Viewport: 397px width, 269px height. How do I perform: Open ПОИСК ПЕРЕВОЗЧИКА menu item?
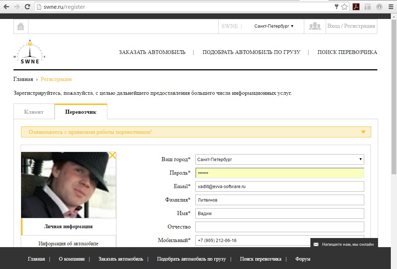(347, 52)
